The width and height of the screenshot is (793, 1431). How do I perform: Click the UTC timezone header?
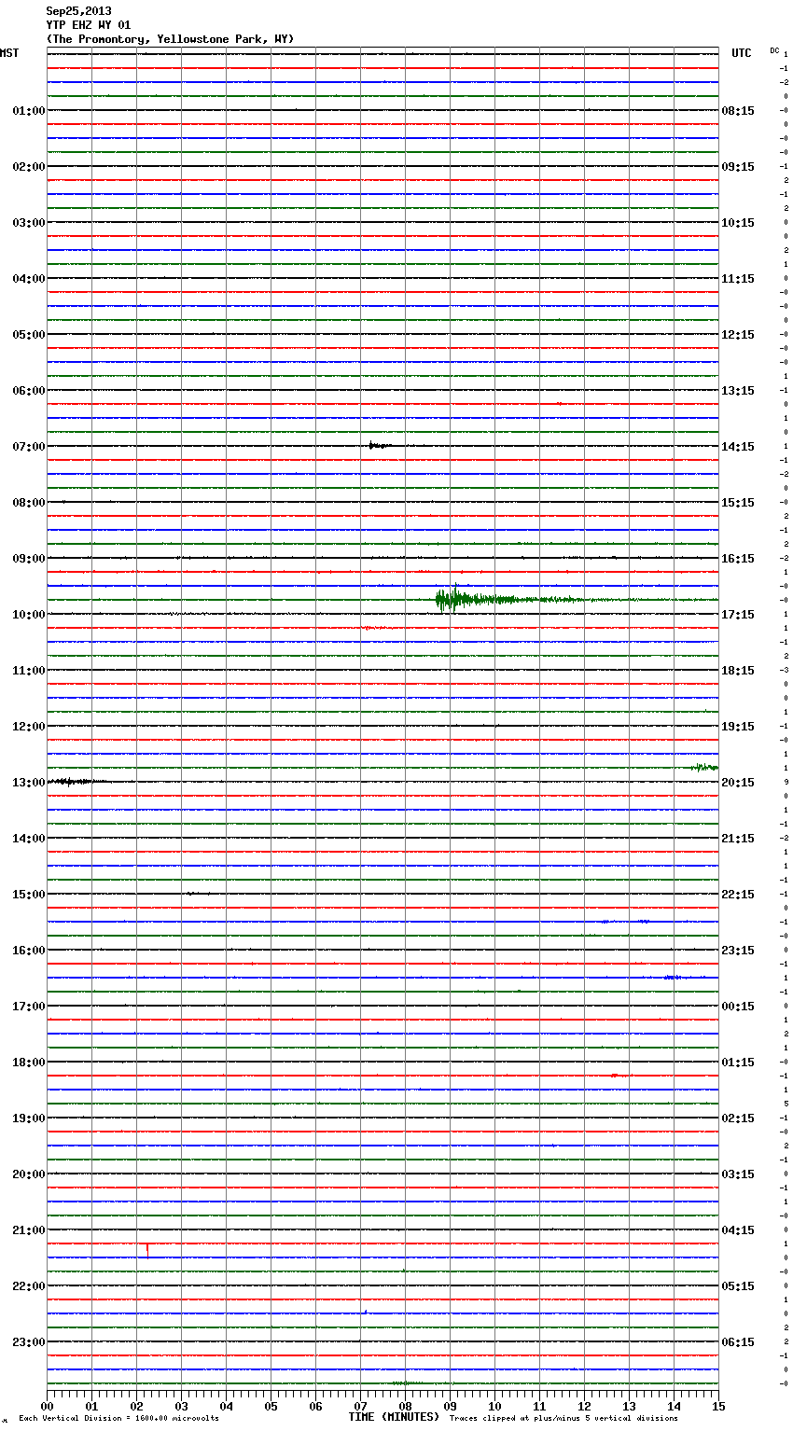tap(742, 53)
